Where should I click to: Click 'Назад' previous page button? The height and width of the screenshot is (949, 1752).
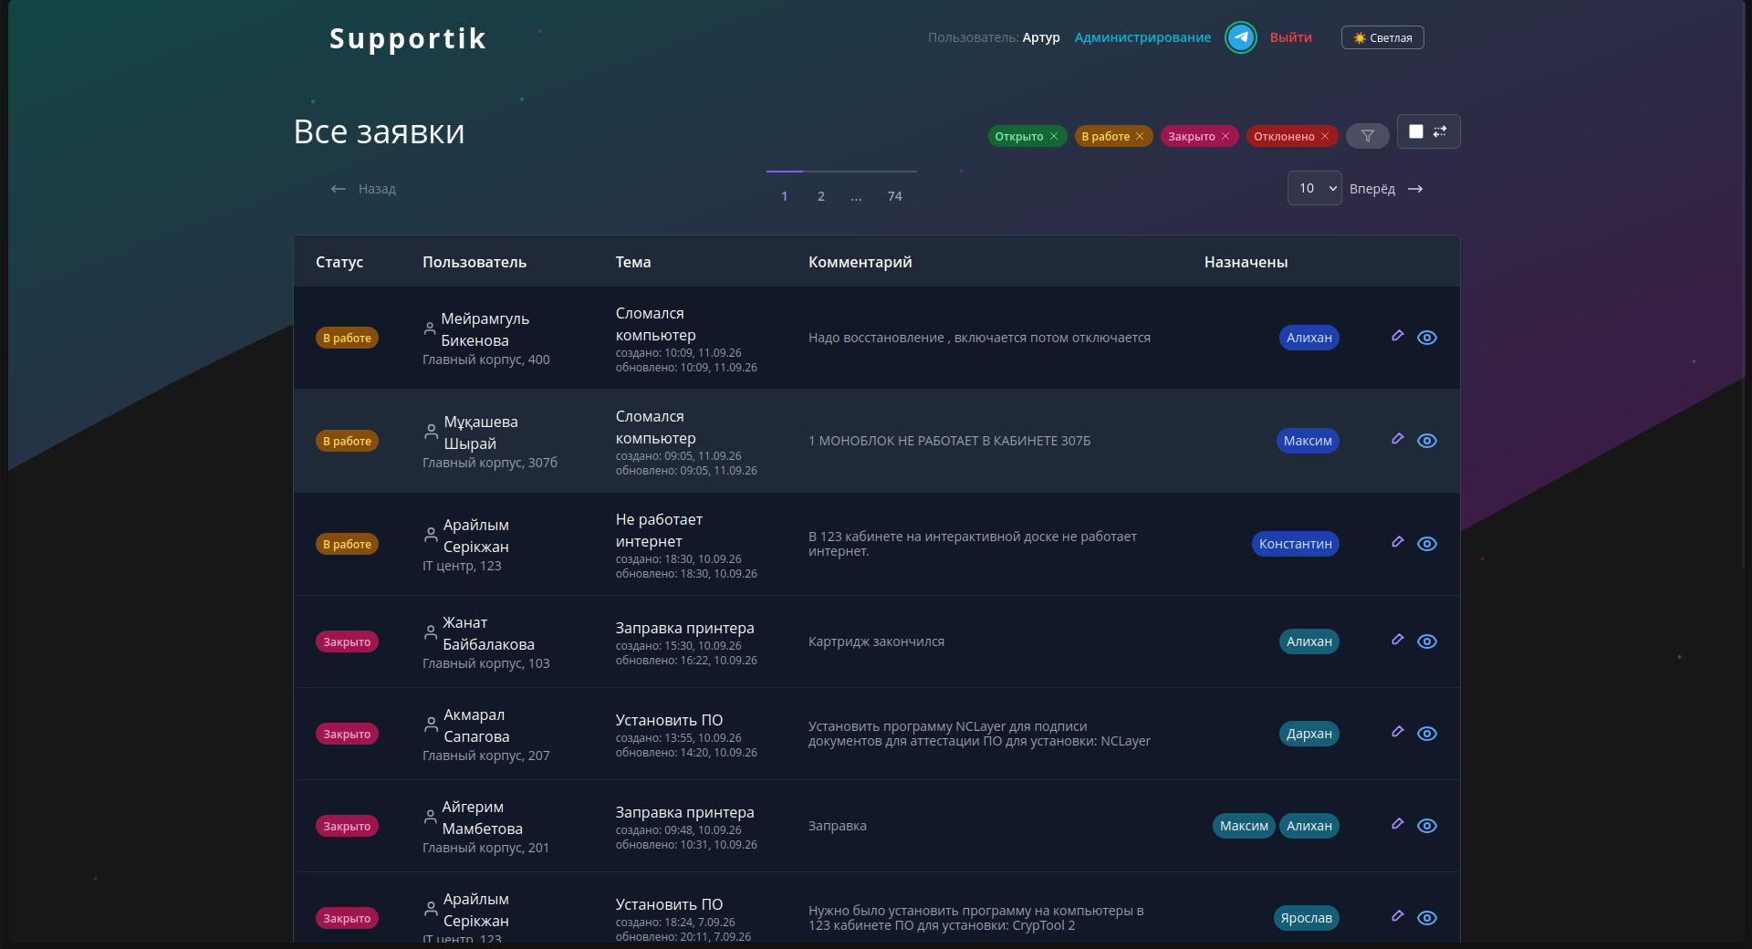point(363,189)
